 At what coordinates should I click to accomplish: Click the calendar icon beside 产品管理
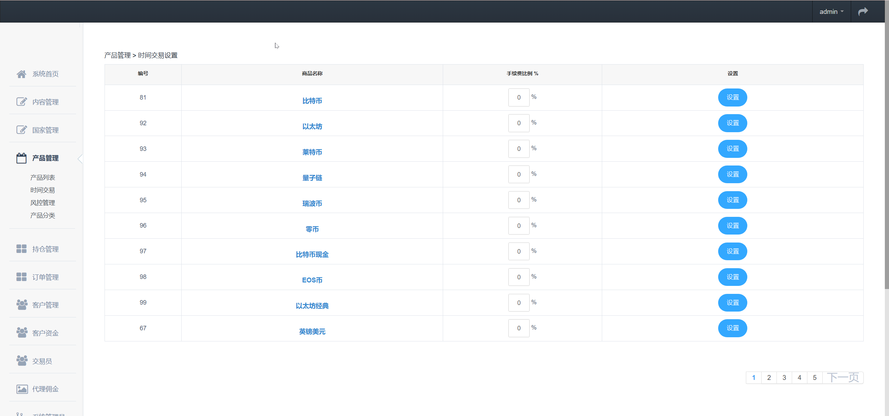(x=22, y=158)
